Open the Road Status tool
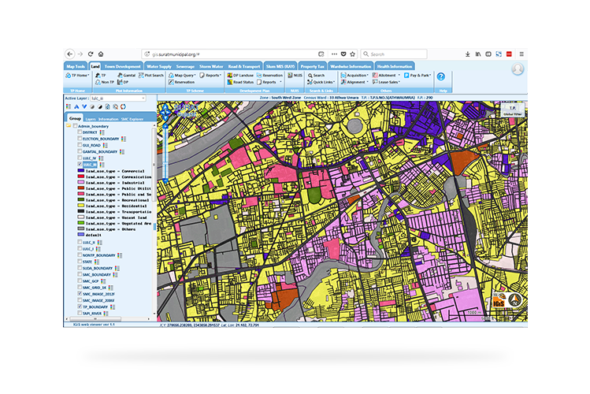The height and width of the screenshot is (394, 590). click(x=240, y=82)
